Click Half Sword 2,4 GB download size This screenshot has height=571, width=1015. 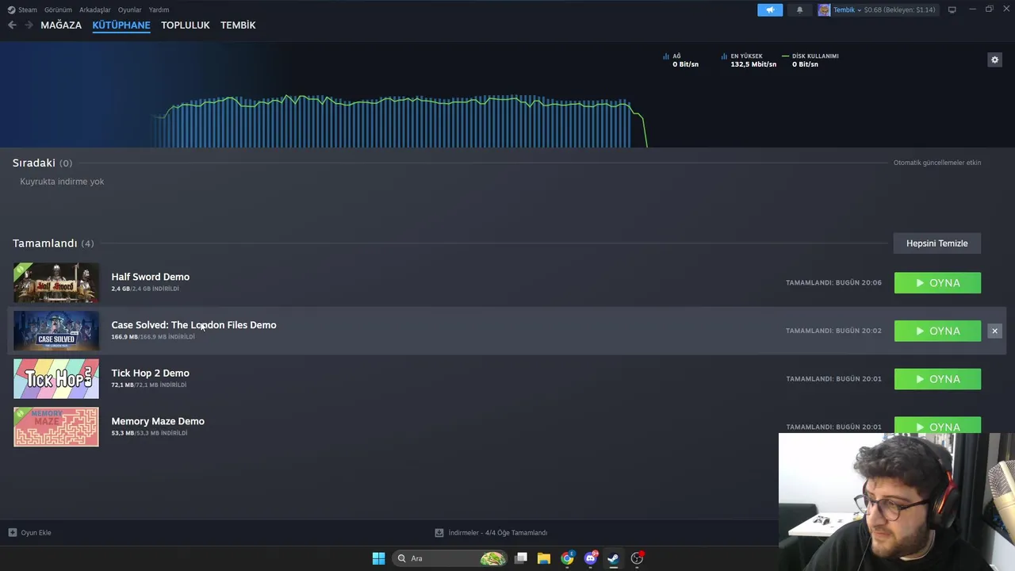[x=145, y=289]
